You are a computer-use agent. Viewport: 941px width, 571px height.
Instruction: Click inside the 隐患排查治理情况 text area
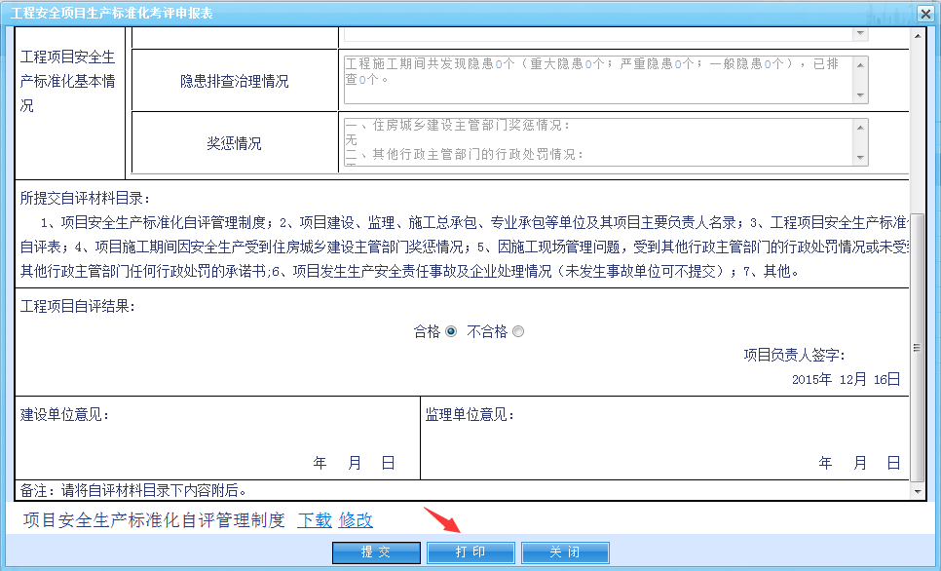[x=596, y=79]
